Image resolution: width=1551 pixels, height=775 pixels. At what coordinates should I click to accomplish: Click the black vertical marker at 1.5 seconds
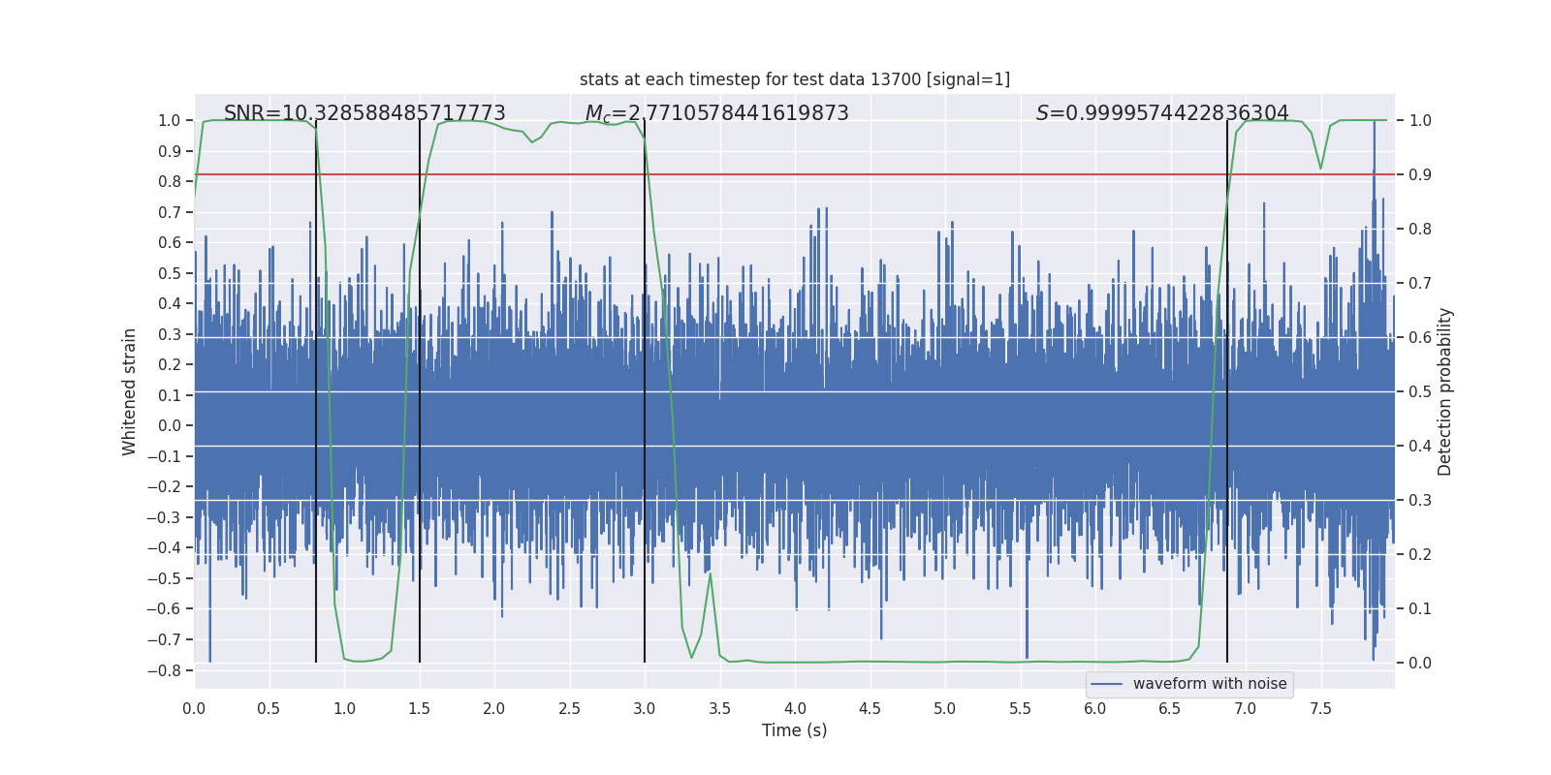420,391
